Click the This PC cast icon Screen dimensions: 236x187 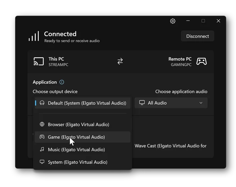pyautogui.click(x=39, y=61)
